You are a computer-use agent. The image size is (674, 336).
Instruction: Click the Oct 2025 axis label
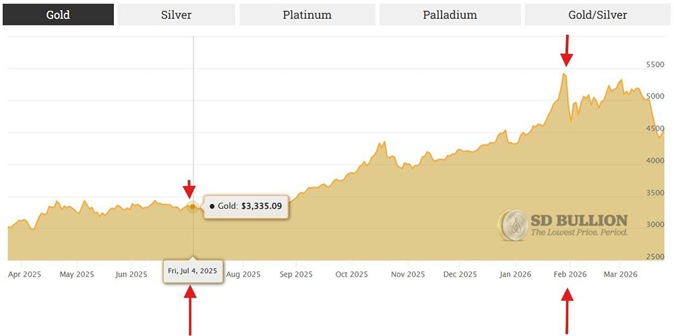[x=352, y=274]
